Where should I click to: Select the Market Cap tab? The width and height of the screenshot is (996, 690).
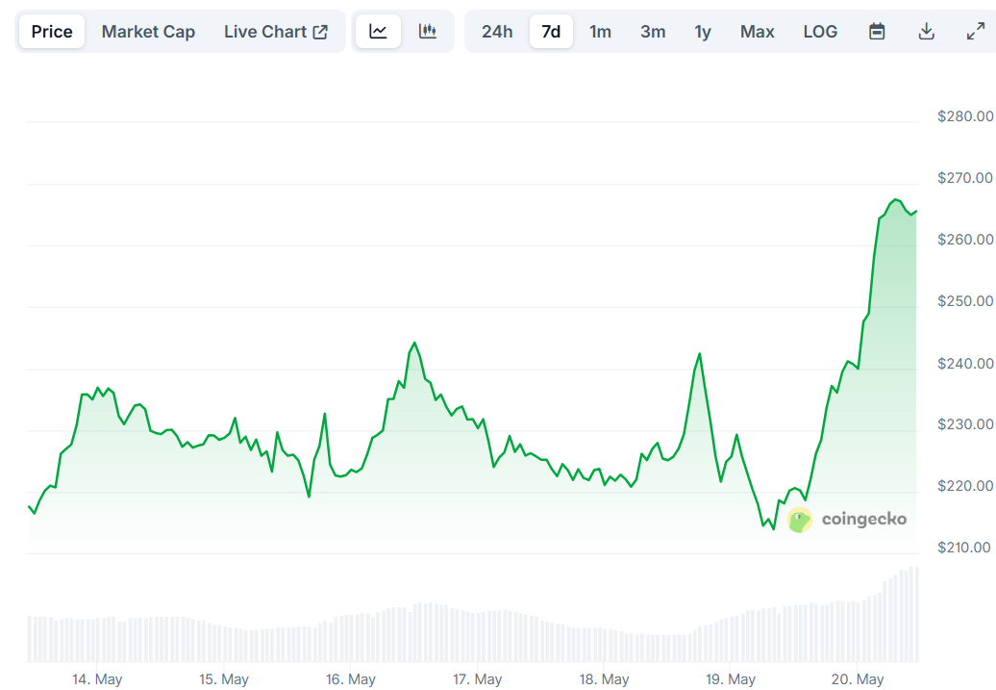click(148, 31)
